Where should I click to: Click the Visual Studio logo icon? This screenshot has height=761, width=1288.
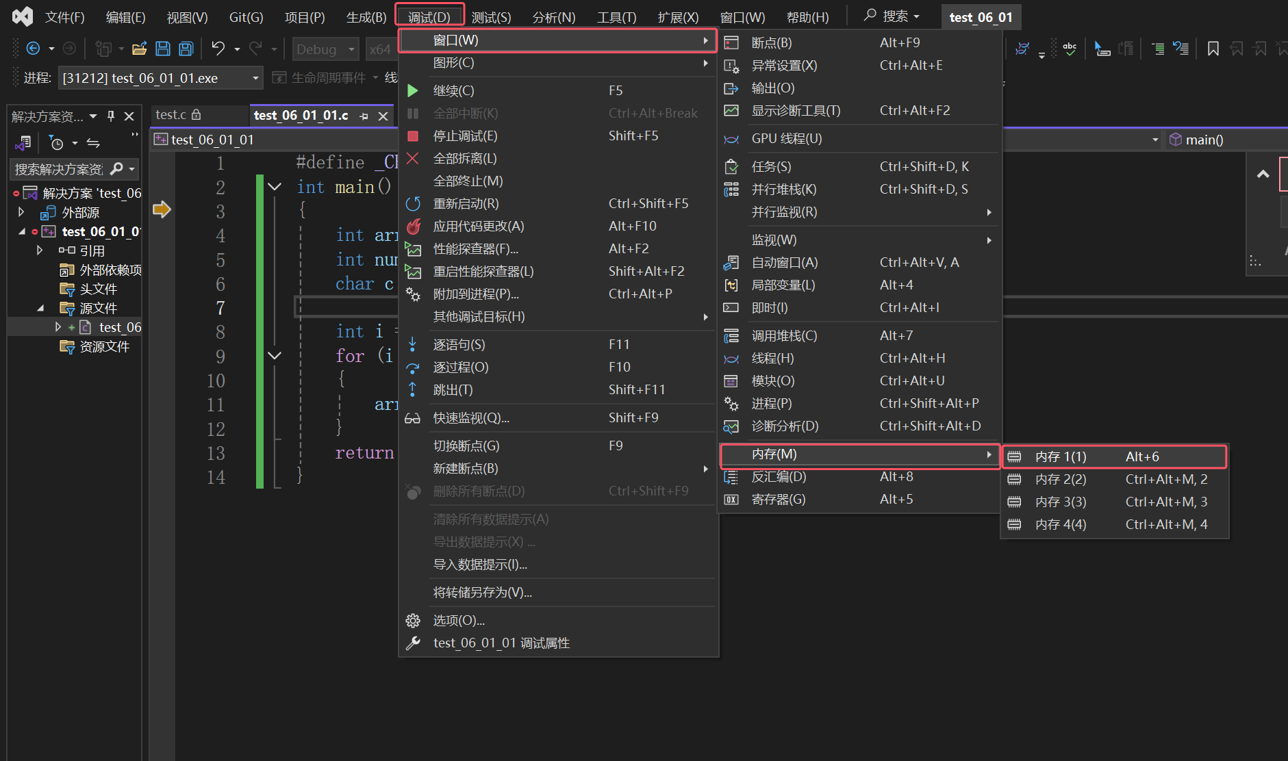point(23,16)
